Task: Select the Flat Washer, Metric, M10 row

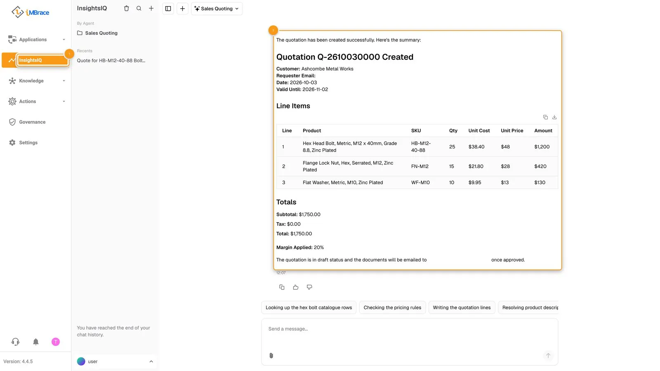Action: coord(417,183)
